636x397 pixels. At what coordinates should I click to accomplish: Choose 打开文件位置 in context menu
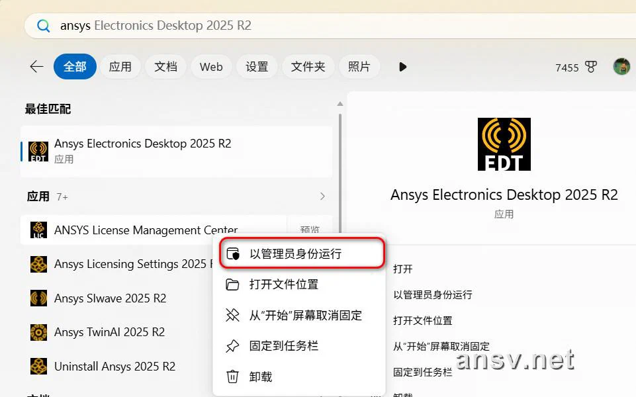299,285
